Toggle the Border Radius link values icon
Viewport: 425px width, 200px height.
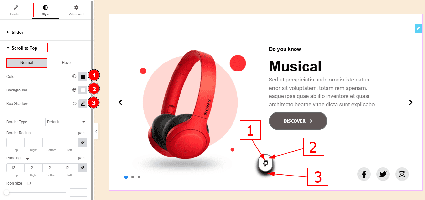tap(83, 142)
